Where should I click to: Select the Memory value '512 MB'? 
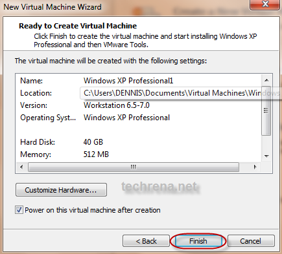[96, 154]
